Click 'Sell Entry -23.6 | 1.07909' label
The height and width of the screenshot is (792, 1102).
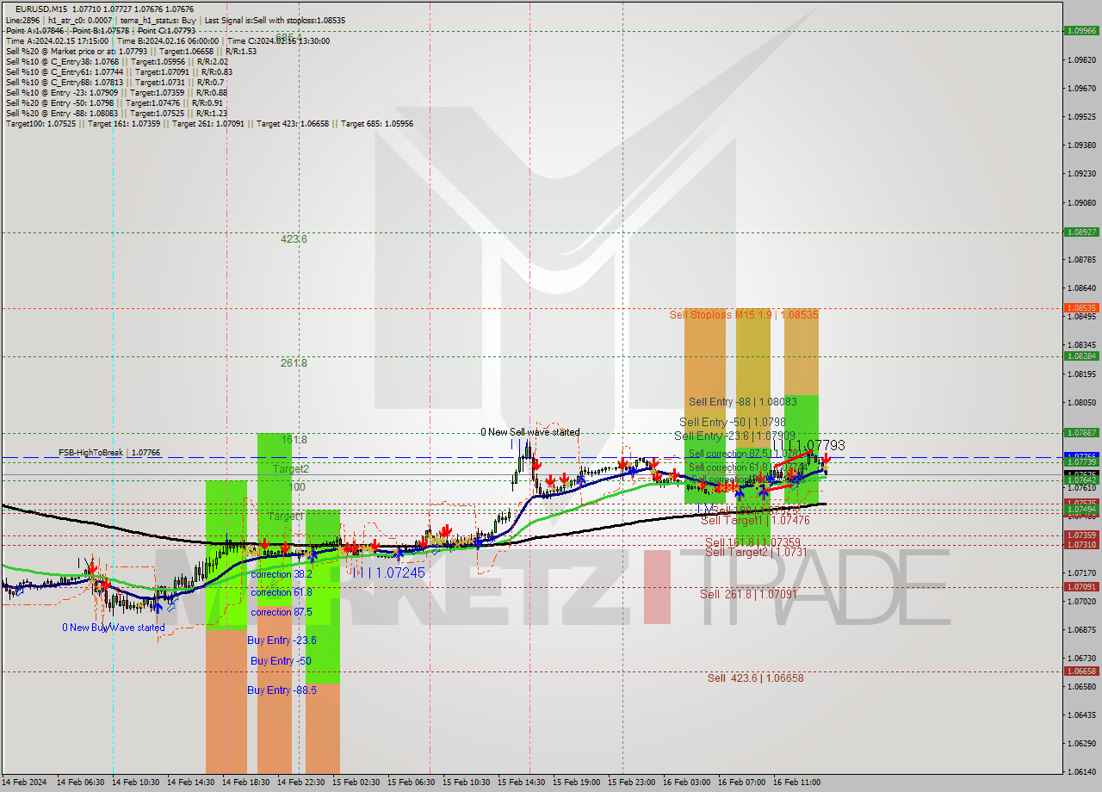pyautogui.click(x=734, y=436)
